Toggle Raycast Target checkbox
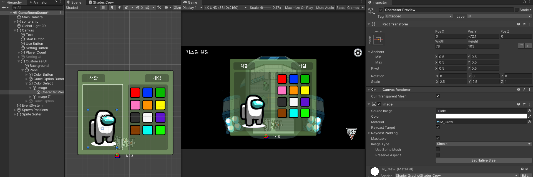 point(438,127)
